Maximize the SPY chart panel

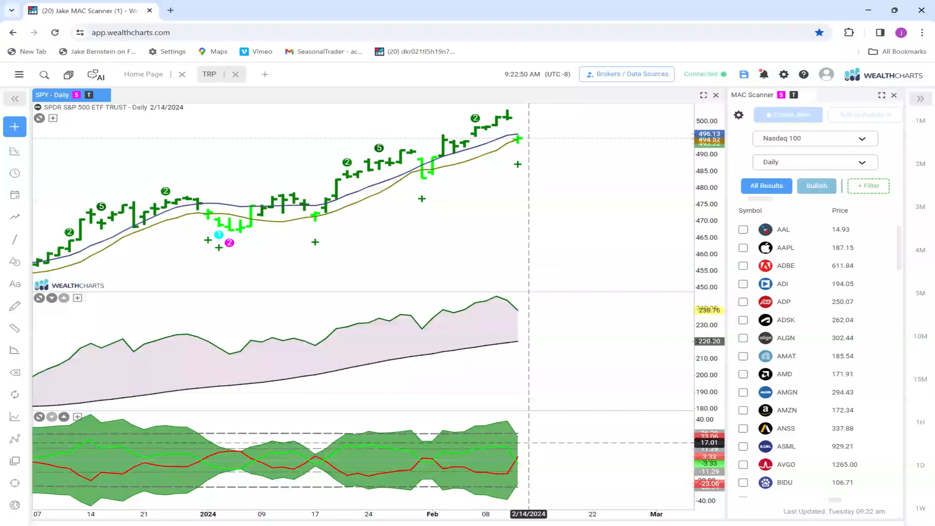point(703,95)
